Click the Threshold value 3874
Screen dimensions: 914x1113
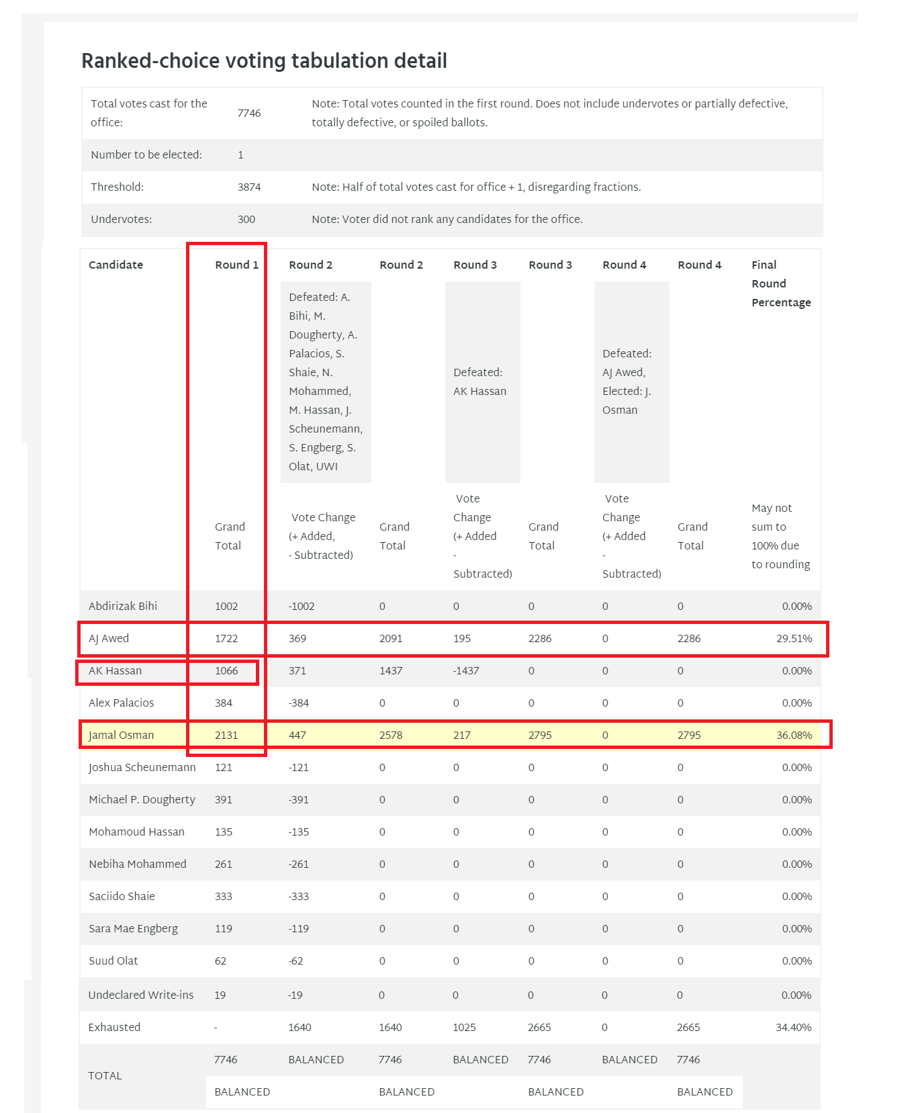[249, 187]
